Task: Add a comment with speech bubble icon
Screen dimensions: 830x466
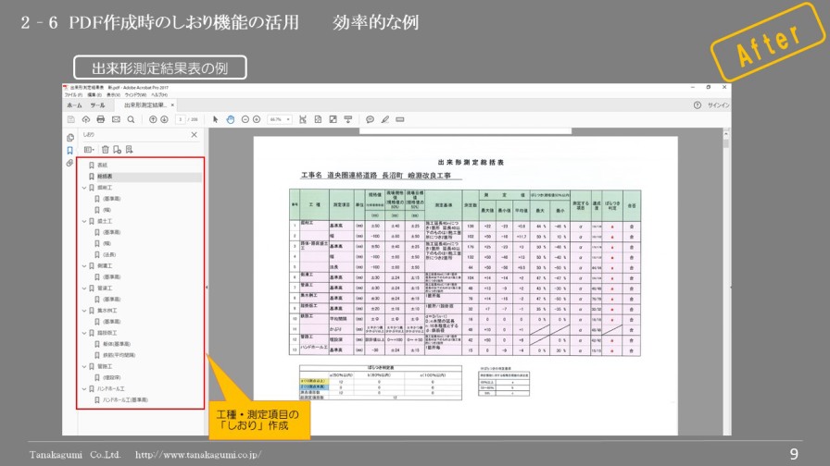Action: click(370, 119)
